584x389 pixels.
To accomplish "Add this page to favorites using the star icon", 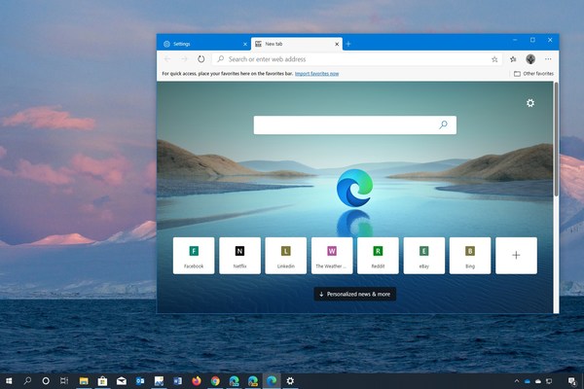I will (493, 58).
